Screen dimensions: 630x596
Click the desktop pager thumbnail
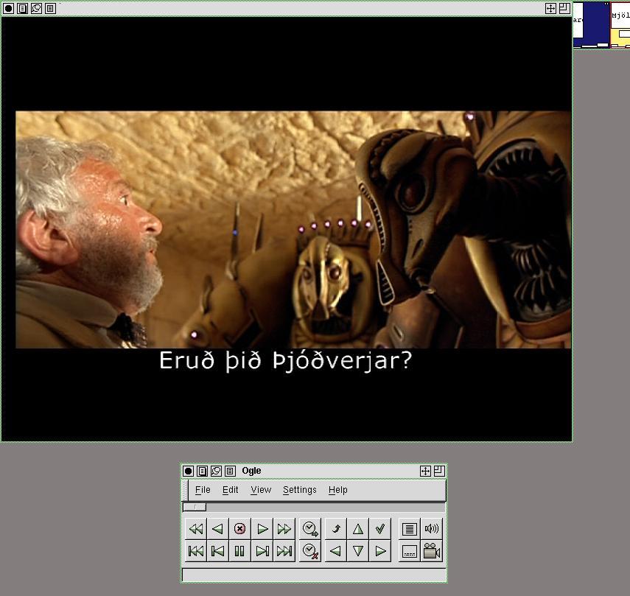pos(601,24)
